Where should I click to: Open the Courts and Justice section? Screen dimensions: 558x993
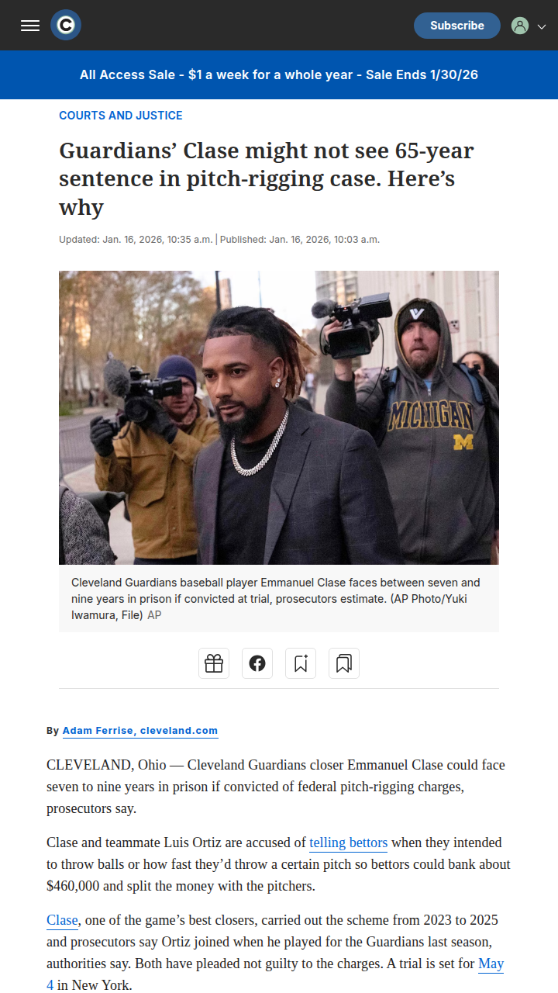click(x=121, y=116)
